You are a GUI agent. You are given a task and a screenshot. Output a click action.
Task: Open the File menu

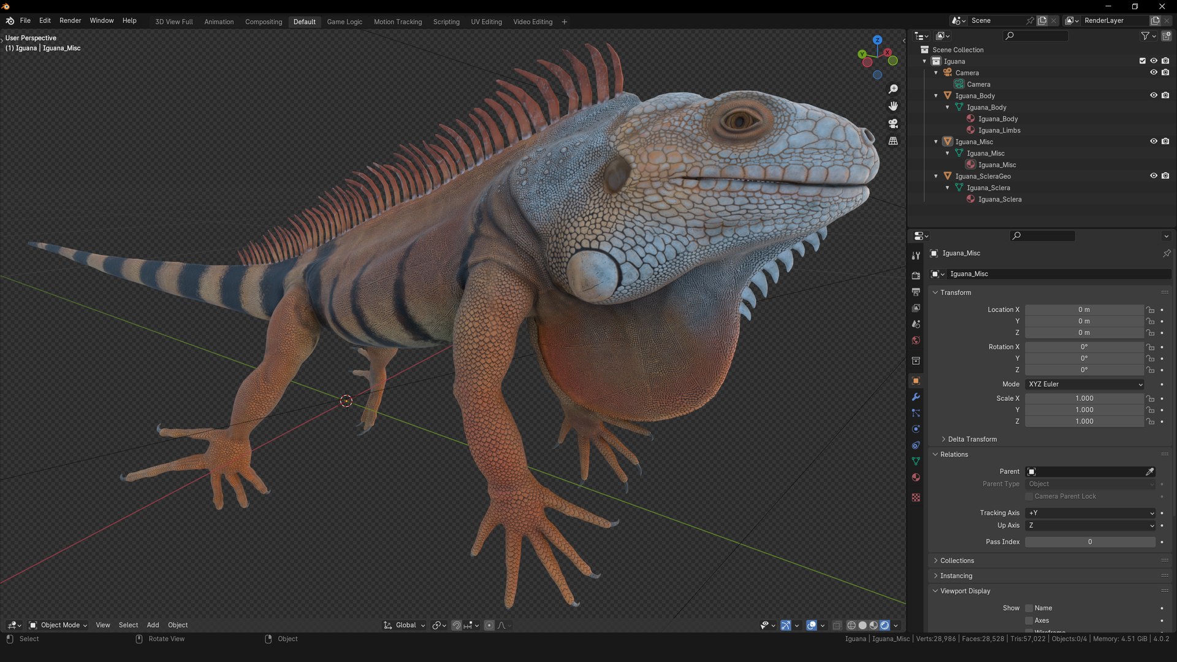tap(25, 21)
